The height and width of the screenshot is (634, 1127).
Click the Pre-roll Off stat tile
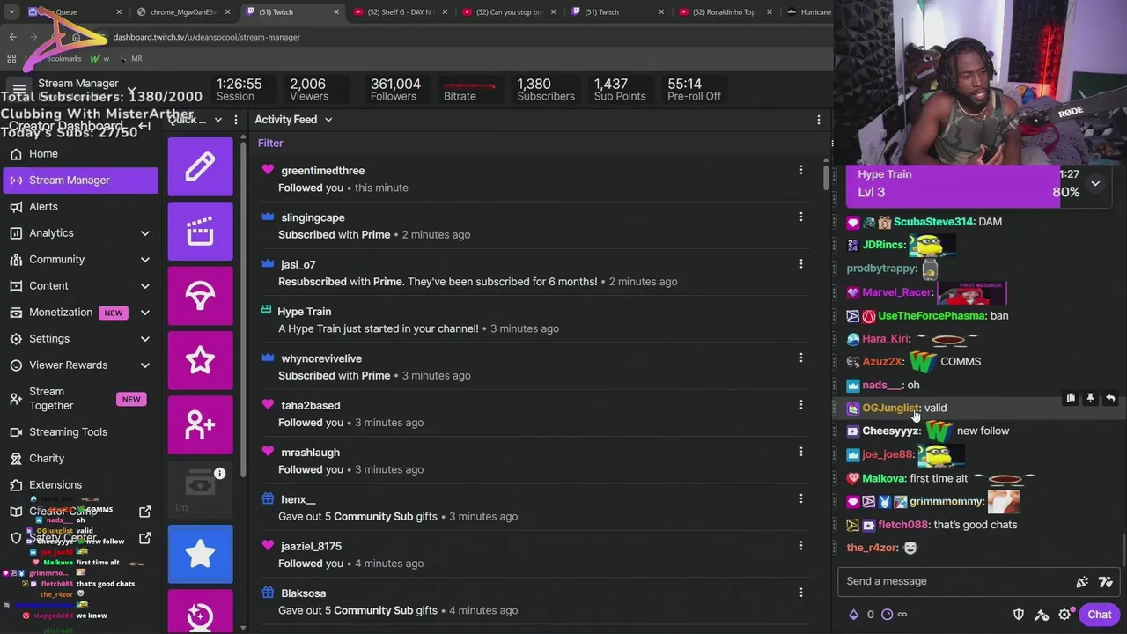(x=694, y=89)
